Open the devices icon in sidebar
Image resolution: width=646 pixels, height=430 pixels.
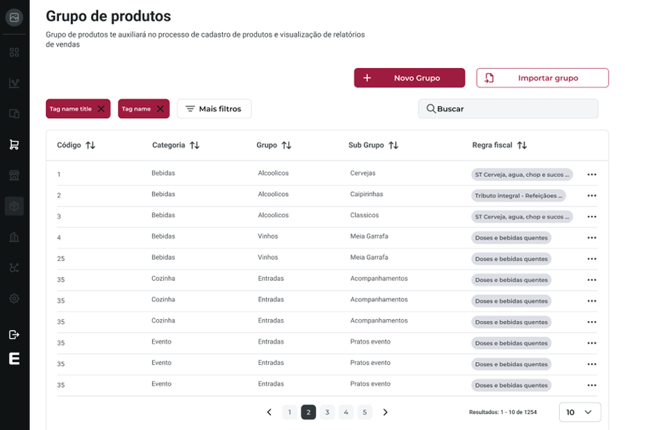pyautogui.click(x=14, y=114)
